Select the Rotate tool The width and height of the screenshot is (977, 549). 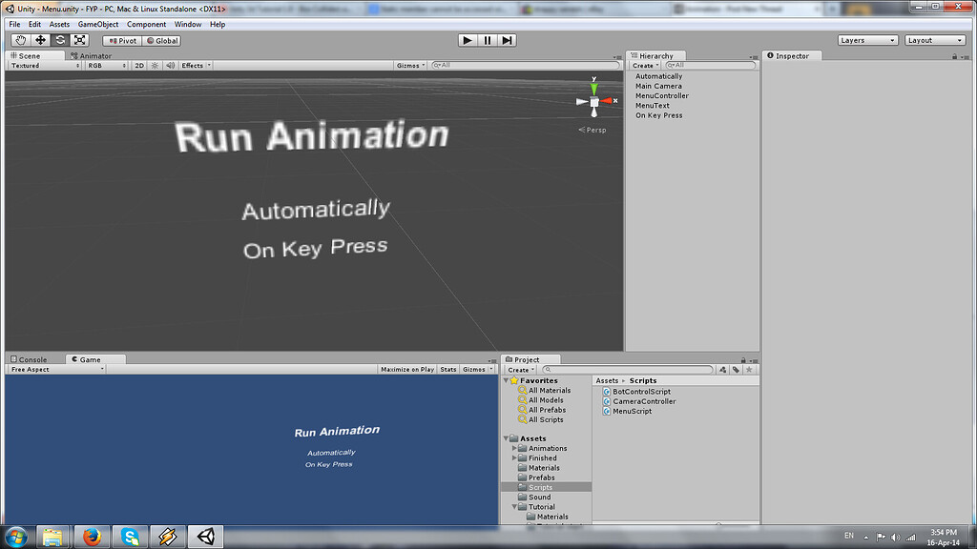tap(59, 39)
